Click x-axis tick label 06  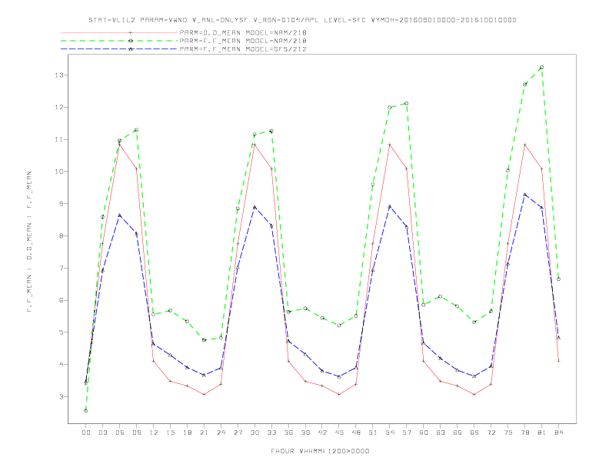120,433
